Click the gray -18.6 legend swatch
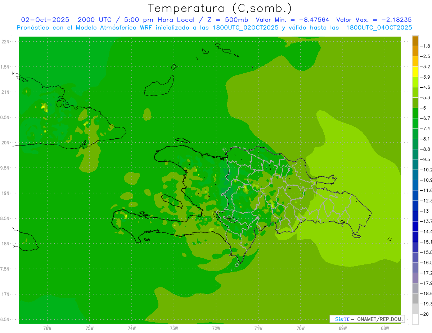The width and height of the screenshot is (432, 333). point(415,288)
